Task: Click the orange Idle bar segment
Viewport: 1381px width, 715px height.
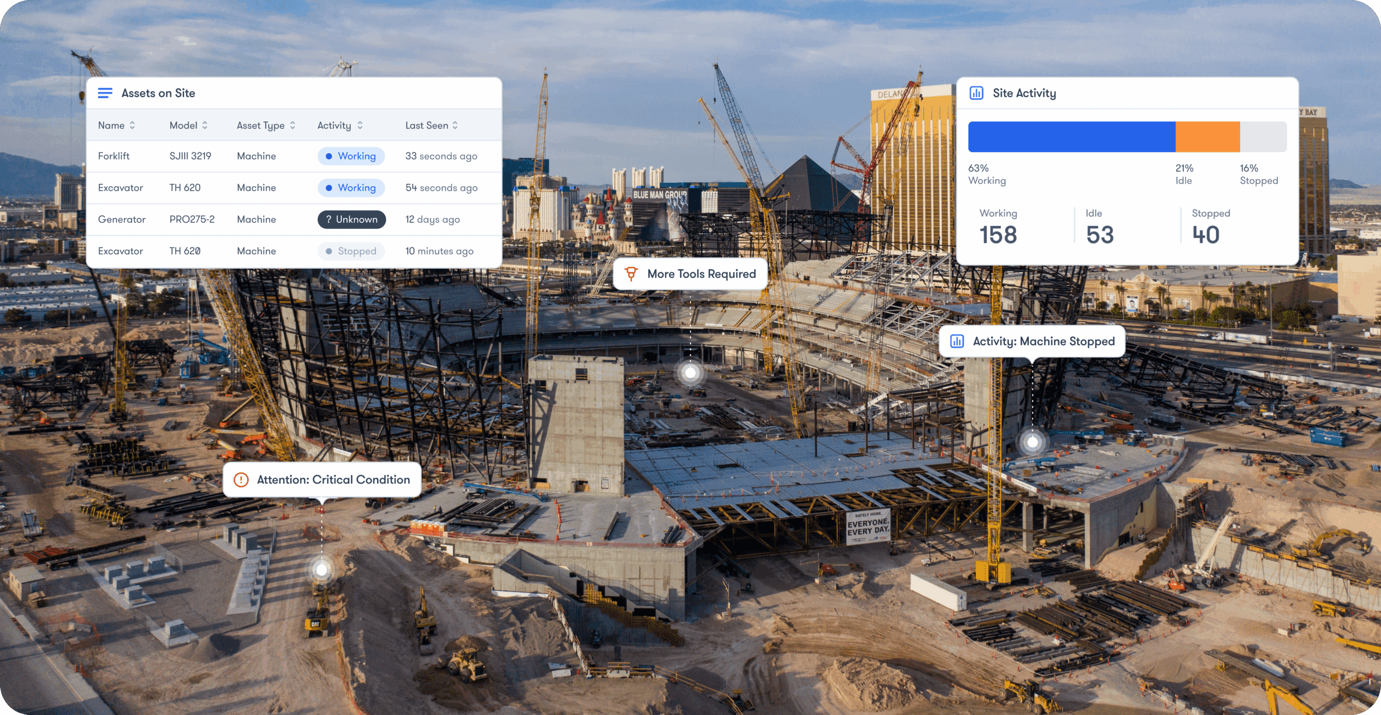Action: point(1207,137)
